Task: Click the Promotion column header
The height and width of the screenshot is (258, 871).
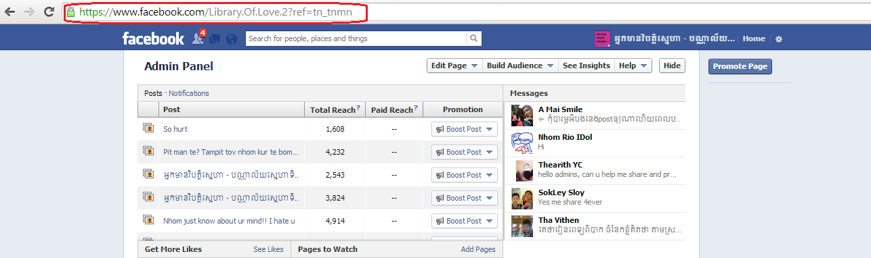Action: pyautogui.click(x=463, y=109)
